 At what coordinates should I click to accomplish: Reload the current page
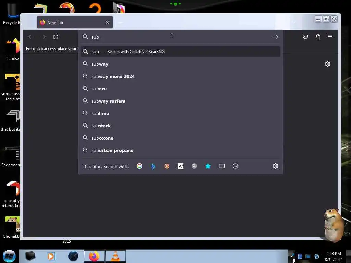56,37
